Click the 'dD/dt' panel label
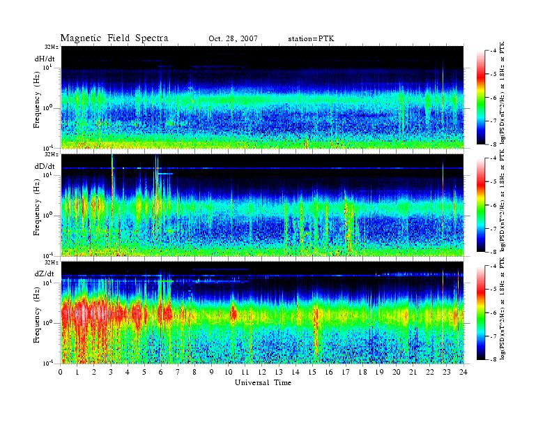This screenshot has width=552, height=427. pos(45,166)
